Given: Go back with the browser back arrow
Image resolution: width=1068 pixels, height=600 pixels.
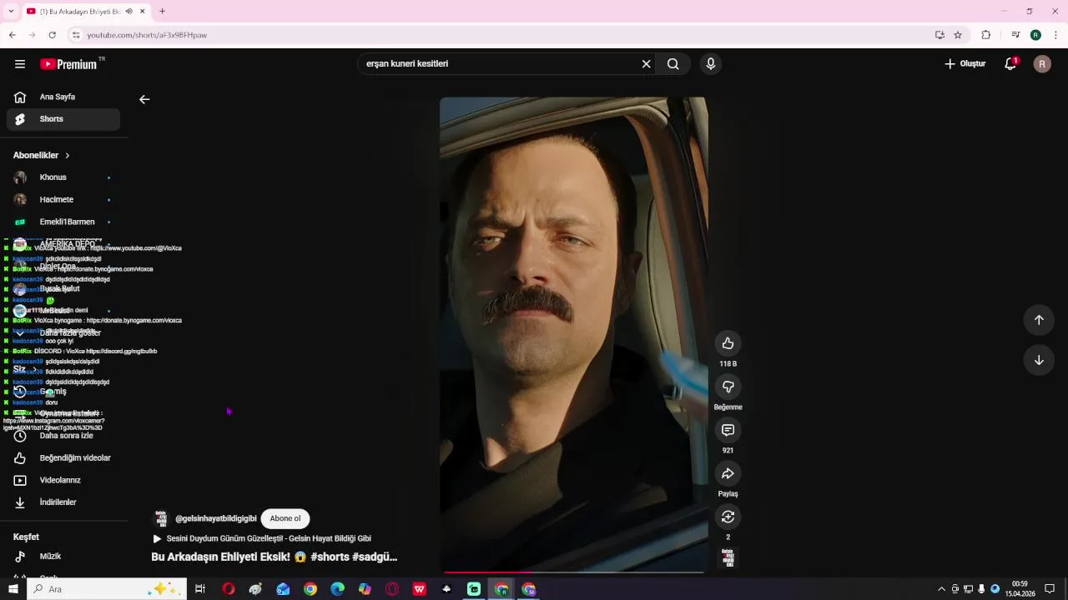Looking at the screenshot, I should (12, 35).
